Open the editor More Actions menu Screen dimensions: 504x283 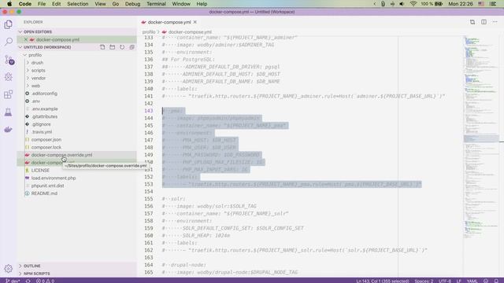[x=495, y=22]
